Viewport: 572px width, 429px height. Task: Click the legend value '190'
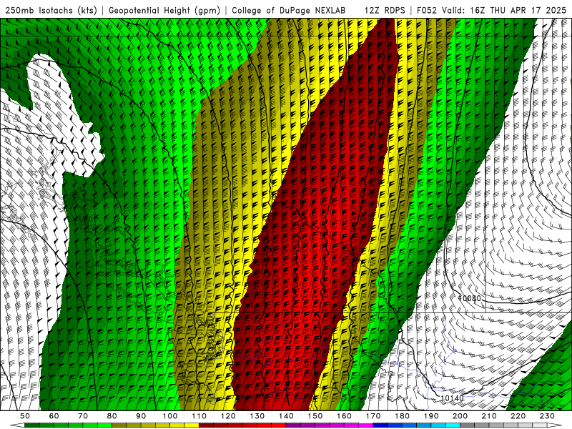432,416
